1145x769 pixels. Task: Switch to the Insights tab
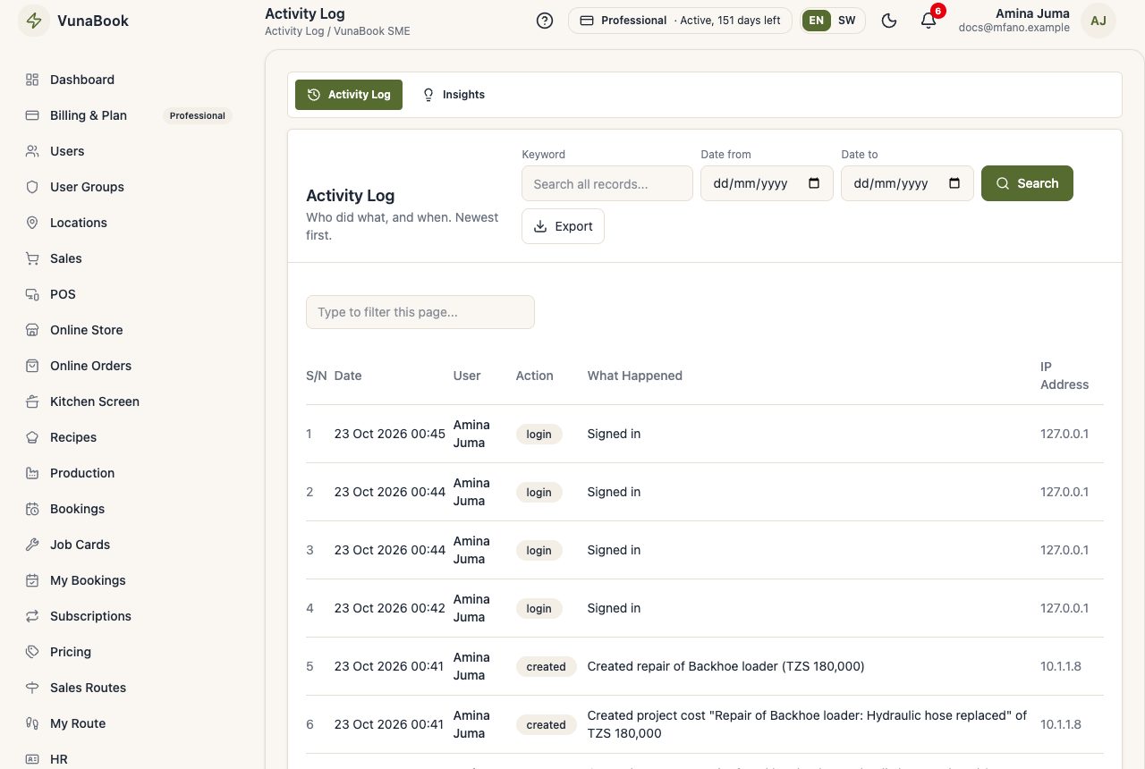[x=454, y=95]
